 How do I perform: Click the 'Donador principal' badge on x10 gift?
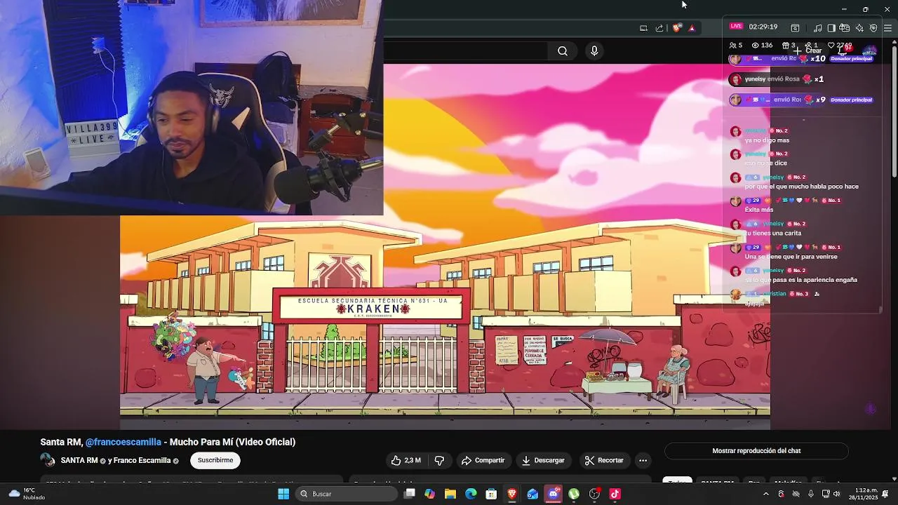coord(851,59)
